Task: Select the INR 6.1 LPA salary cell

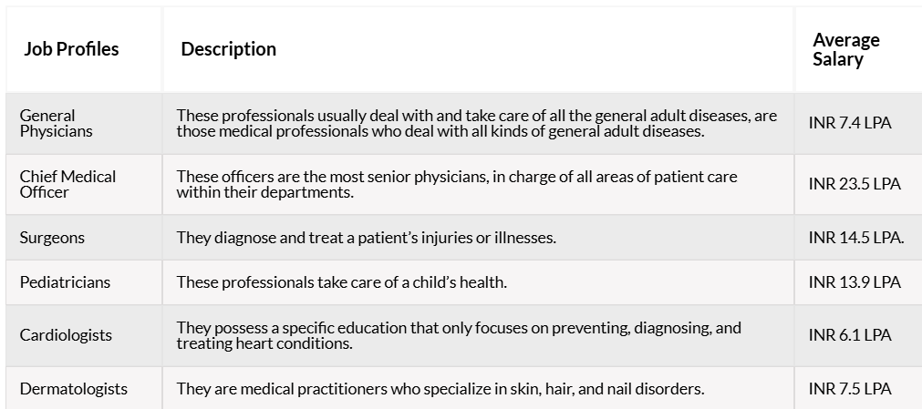Action: 850,335
